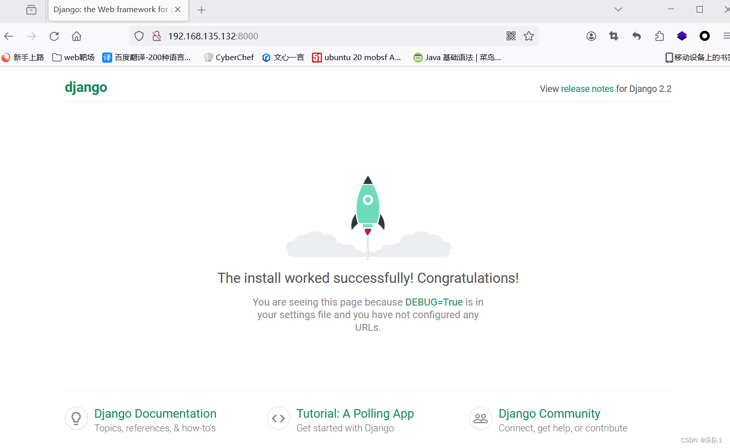This screenshot has height=448, width=730.
Task: Minimize the browser window
Action: point(671,9)
